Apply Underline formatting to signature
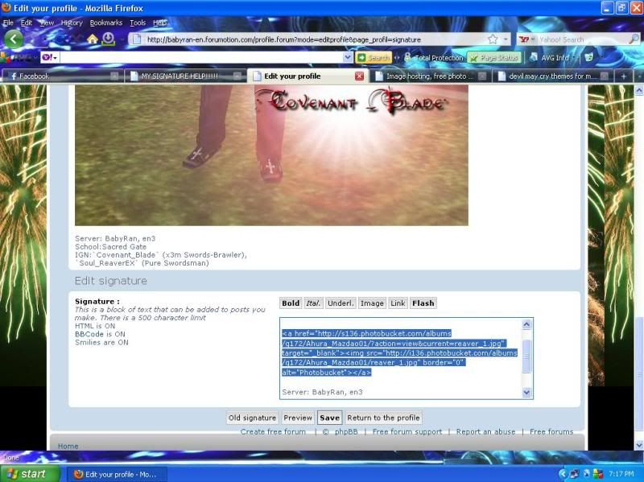Image resolution: width=644 pixels, height=482 pixels. point(341,303)
